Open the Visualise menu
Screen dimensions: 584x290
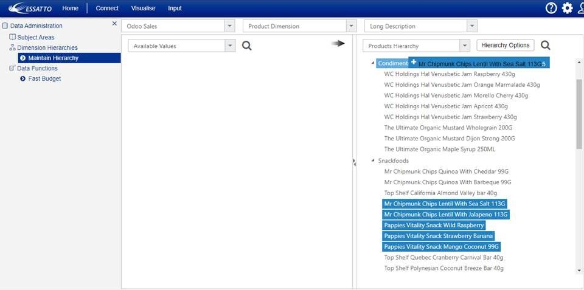point(143,8)
